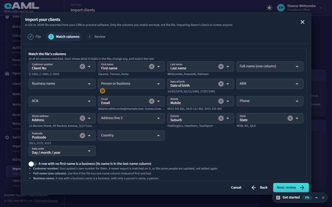
Task: Open the Phone dropdown
Action: click(270, 101)
